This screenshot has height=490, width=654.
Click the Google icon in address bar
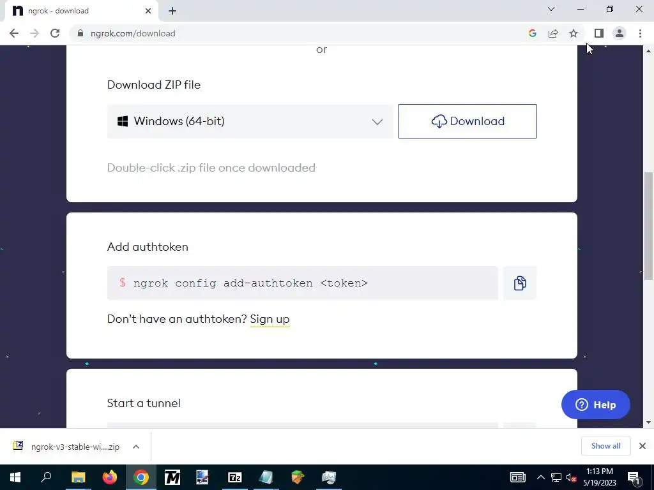point(532,33)
